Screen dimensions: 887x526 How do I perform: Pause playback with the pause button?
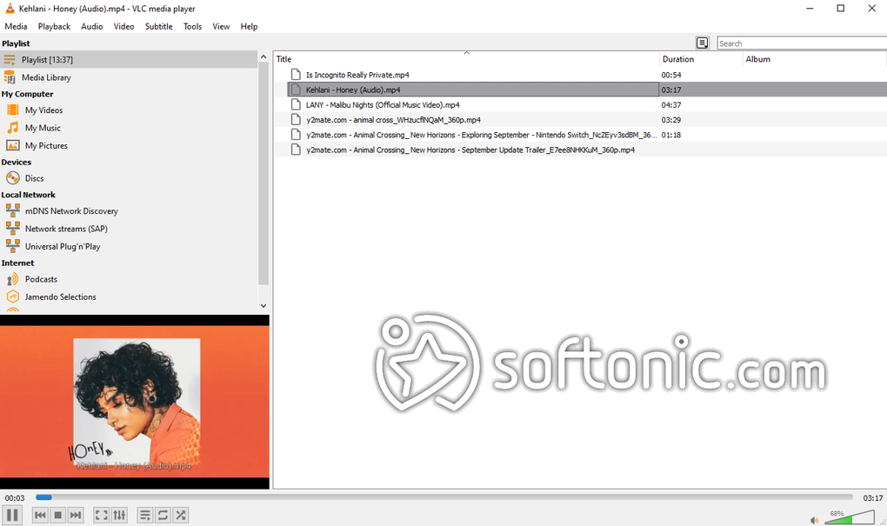(x=12, y=516)
